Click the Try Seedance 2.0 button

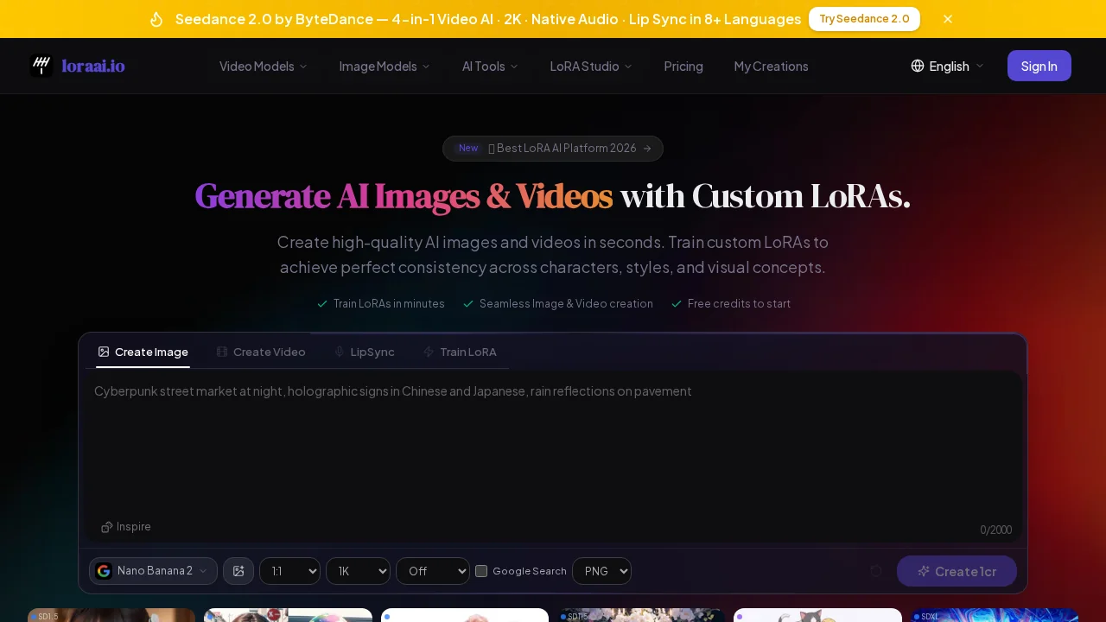[x=864, y=19]
